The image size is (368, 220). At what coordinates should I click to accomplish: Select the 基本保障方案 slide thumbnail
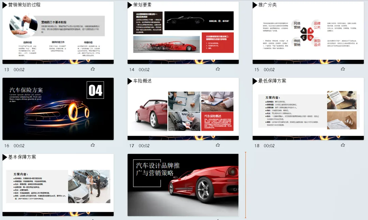click(x=57, y=185)
